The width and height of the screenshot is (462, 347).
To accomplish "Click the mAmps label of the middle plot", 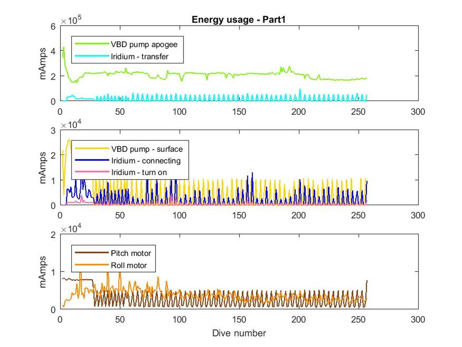I will tap(44, 167).
